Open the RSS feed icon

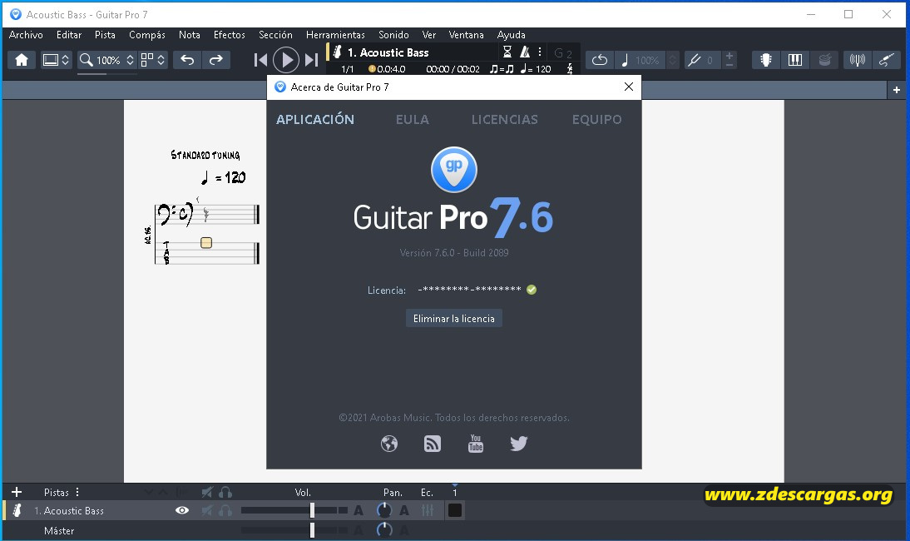(x=433, y=444)
